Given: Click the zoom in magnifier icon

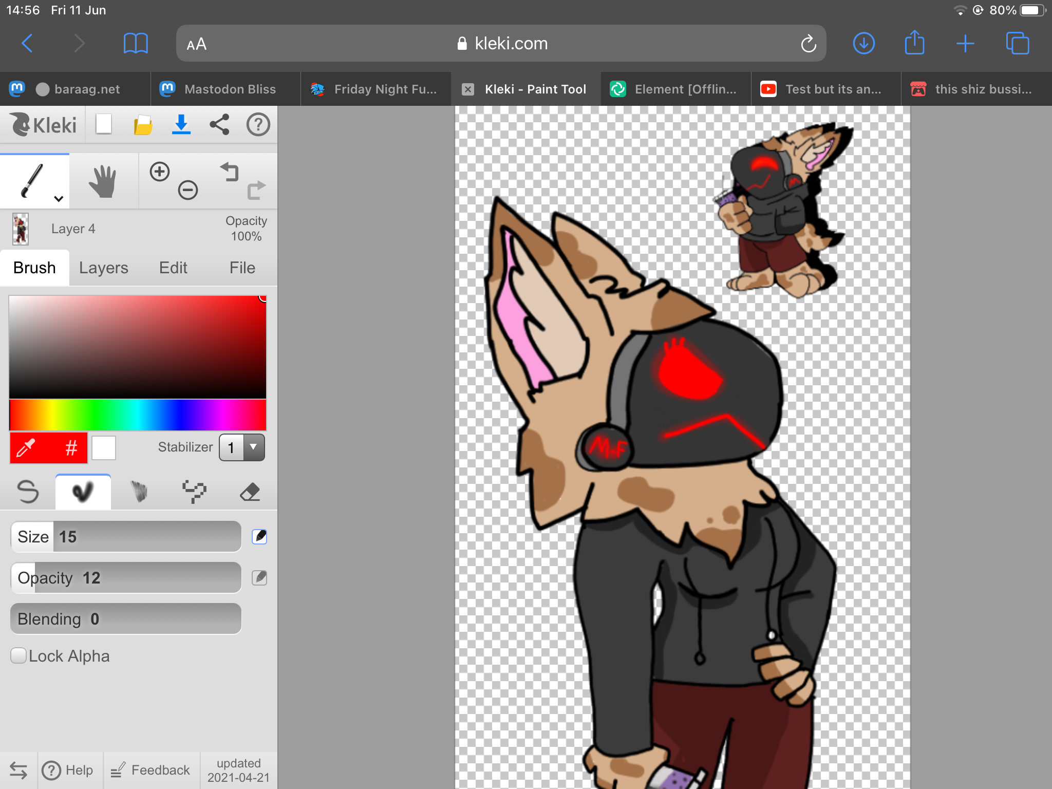Looking at the screenshot, I should pyautogui.click(x=160, y=172).
